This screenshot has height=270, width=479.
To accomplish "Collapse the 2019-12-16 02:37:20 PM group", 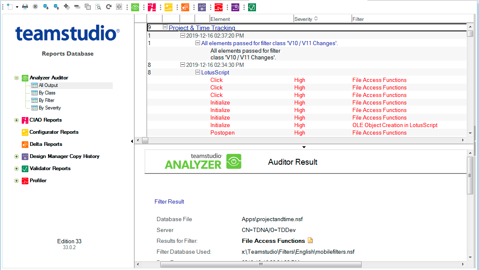I will click(x=182, y=36).
